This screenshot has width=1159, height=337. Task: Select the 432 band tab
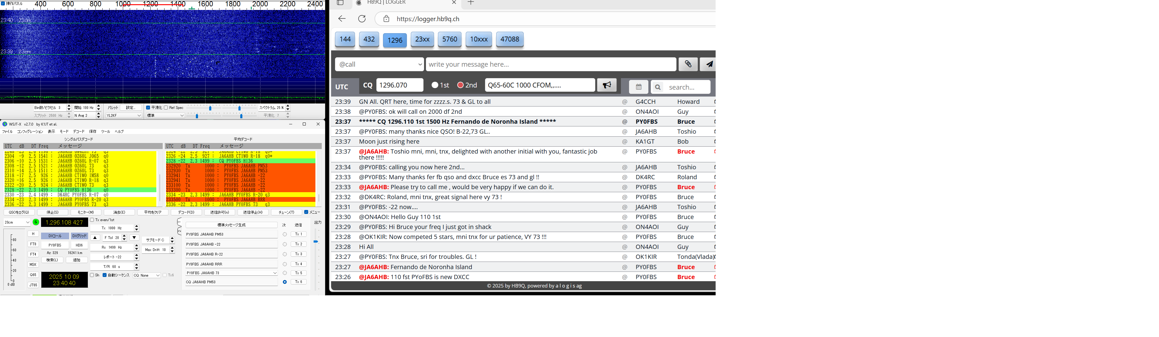[x=369, y=39]
